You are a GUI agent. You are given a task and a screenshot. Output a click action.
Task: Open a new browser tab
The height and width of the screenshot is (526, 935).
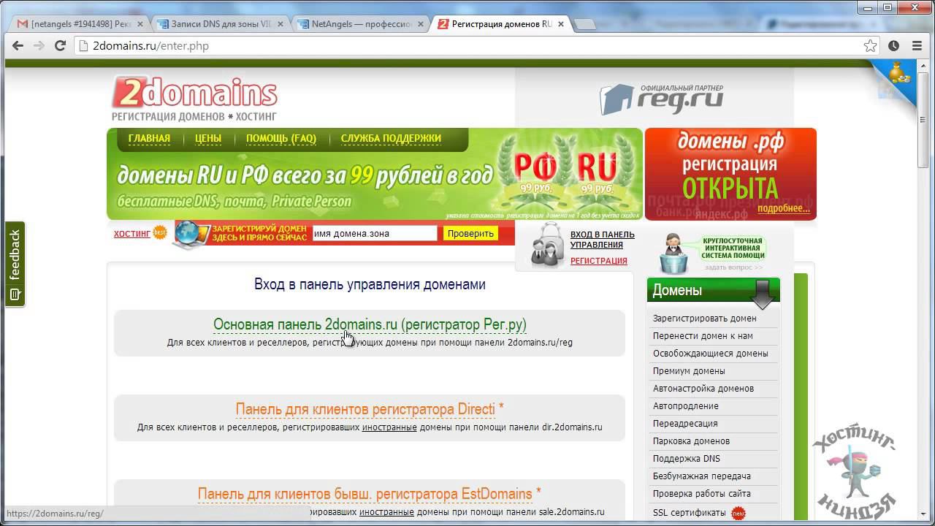point(585,25)
